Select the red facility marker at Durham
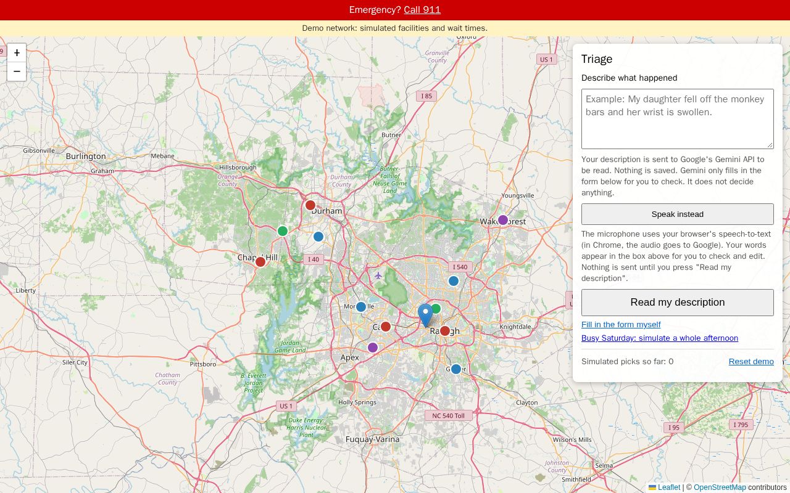Viewport: 790px width, 493px height. tap(310, 205)
